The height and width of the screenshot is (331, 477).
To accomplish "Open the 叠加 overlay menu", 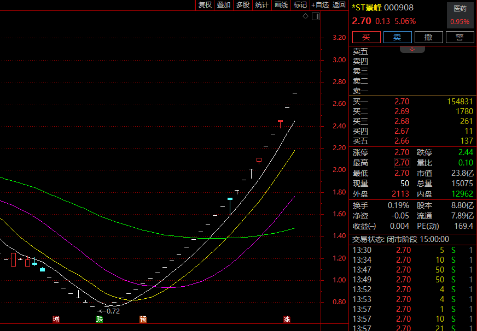I will click(224, 5).
